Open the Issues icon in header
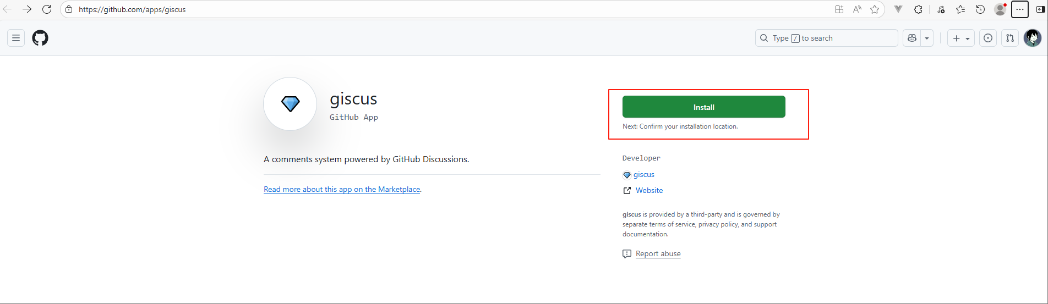This screenshot has width=1048, height=304. (988, 38)
